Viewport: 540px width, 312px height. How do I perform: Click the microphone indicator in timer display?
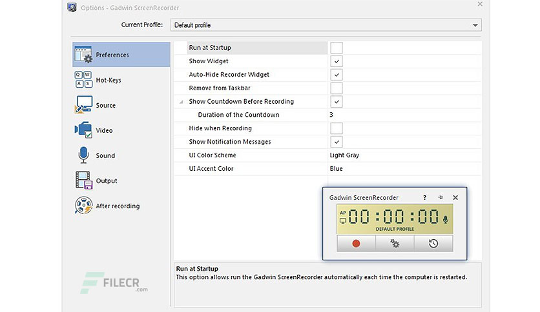click(x=445, y=220)
